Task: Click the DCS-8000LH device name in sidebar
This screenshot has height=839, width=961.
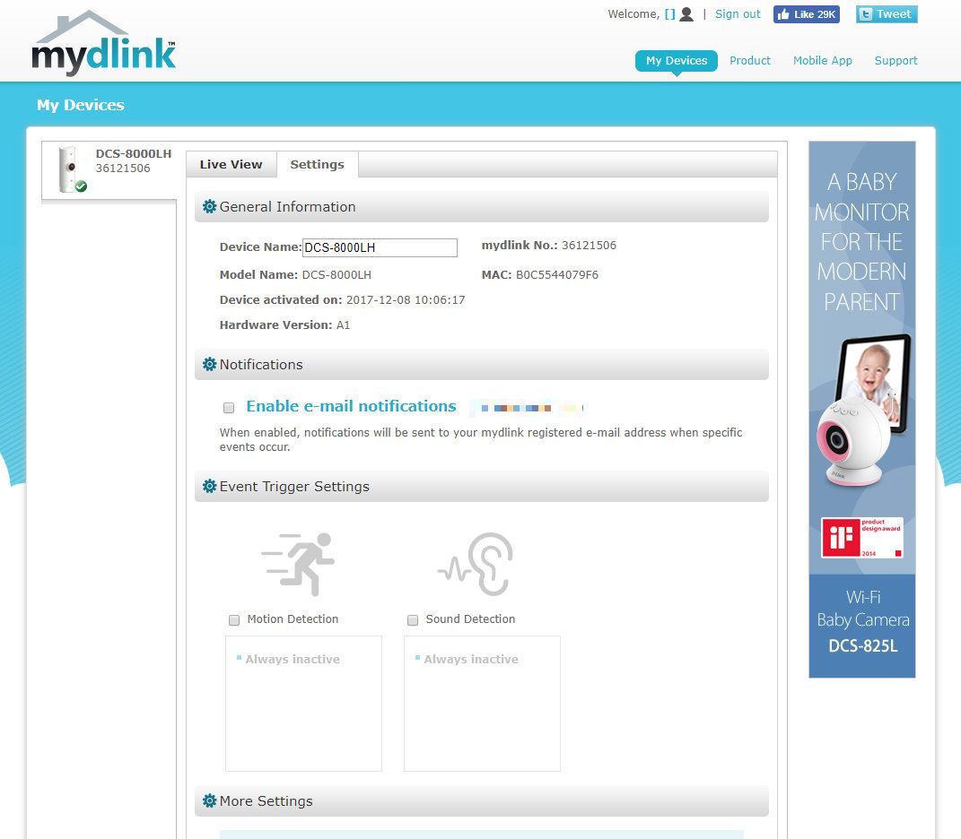Action: (133, 153)
